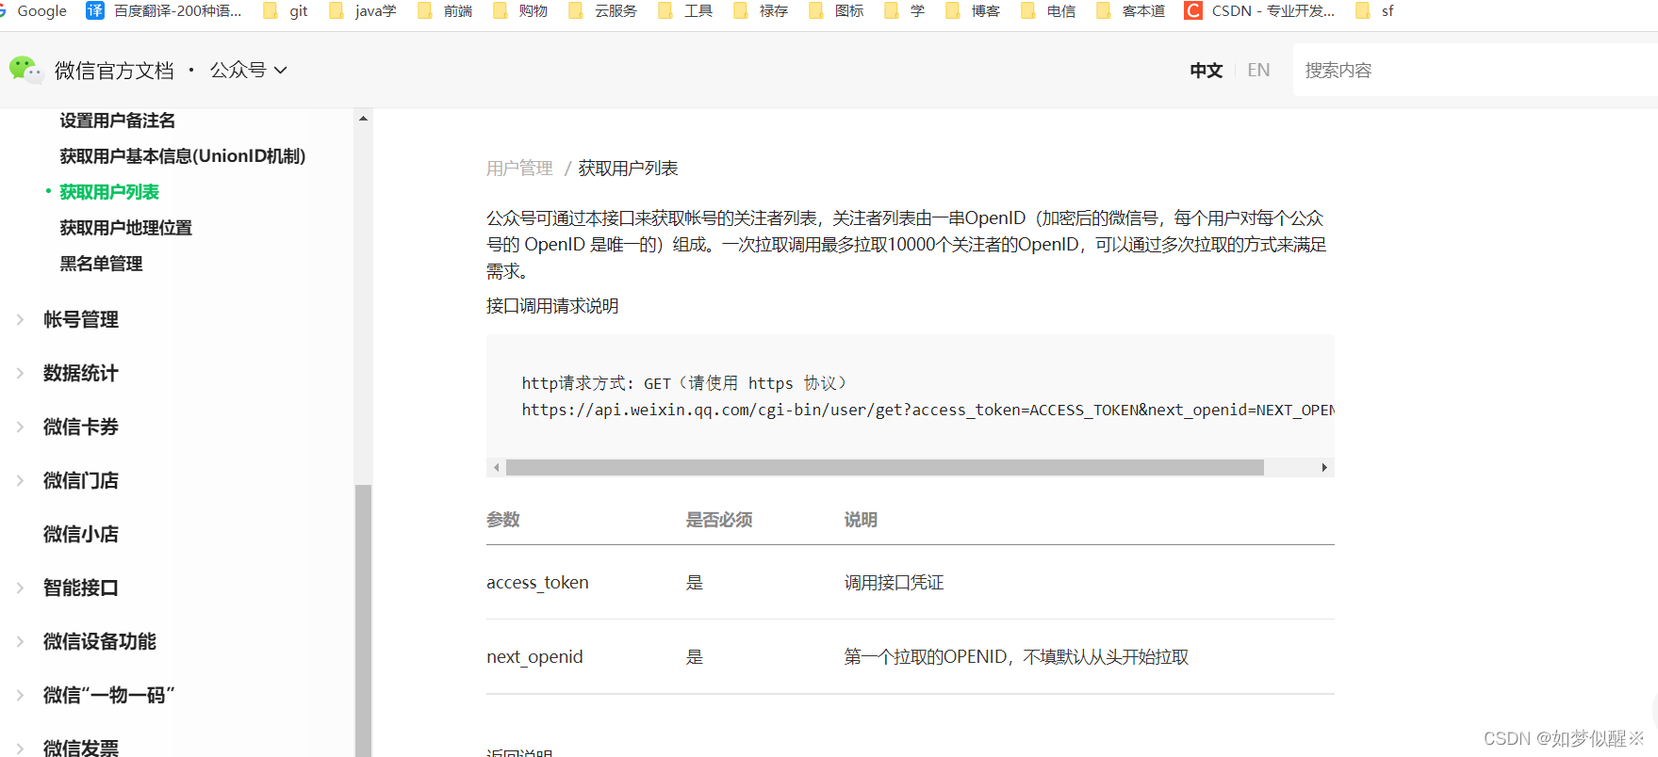The image size is (1658, 757).
Task: Click 第一个拉取的OPENID description cell
Action: (1016, 657)
